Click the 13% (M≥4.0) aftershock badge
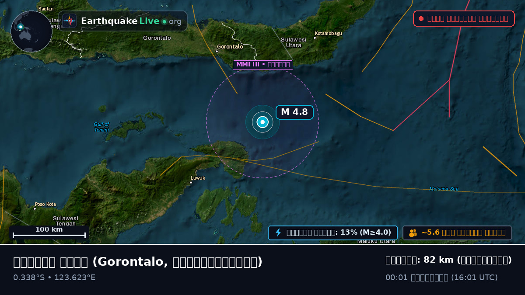This screenshot has height=295, width=525. point(332,233)
